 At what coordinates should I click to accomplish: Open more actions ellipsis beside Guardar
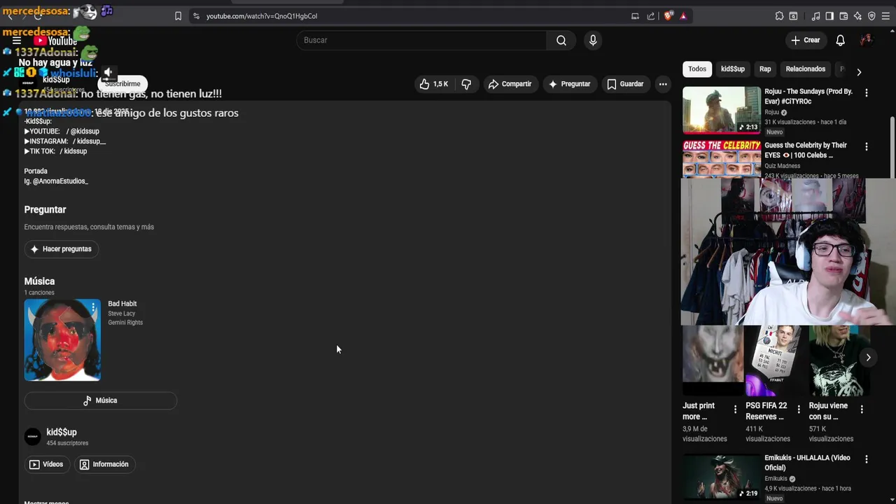pyautogui.click(x=663, y=84)
